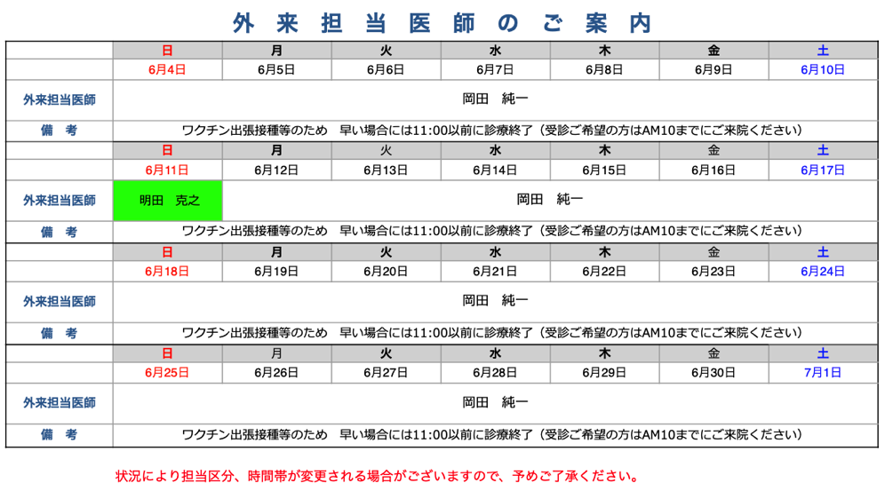Click the 6月12日 date cell
This screenshot has height=491, width=885.
coord(276,170)
